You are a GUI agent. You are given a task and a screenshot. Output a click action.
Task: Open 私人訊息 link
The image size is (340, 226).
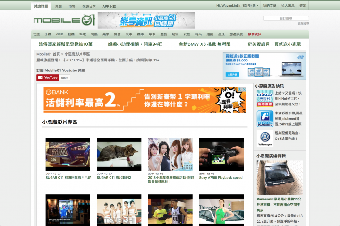point(288,5)
